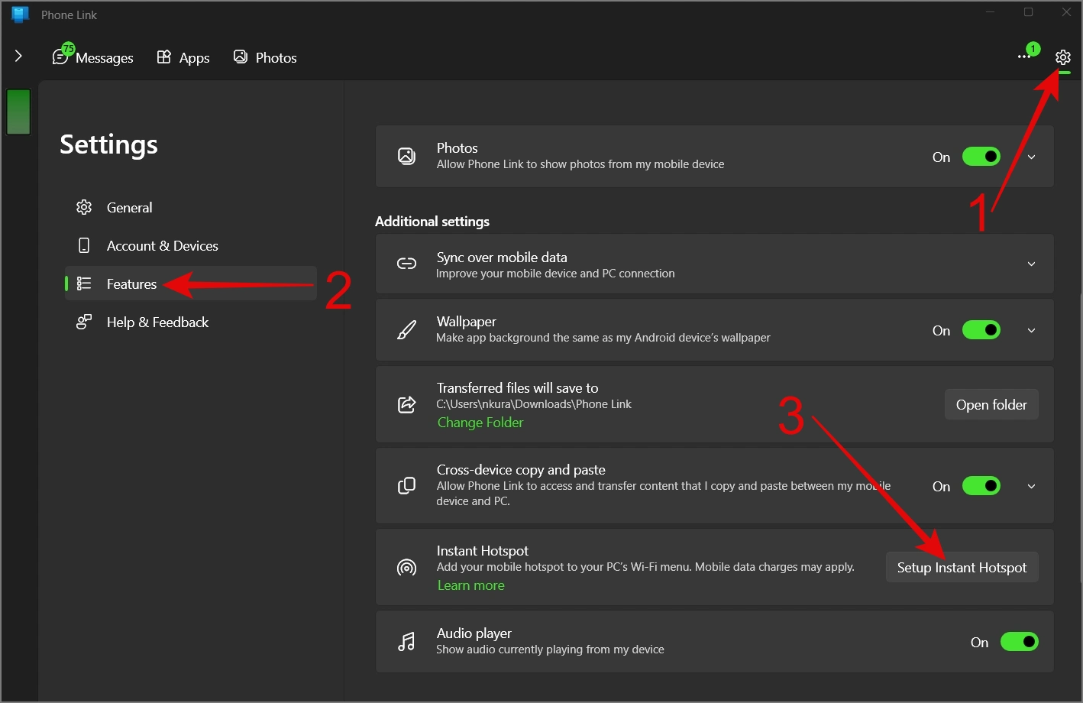1083x703 pixels.
Task: Click the Cross-device copy icon
Action: point(407,486)
